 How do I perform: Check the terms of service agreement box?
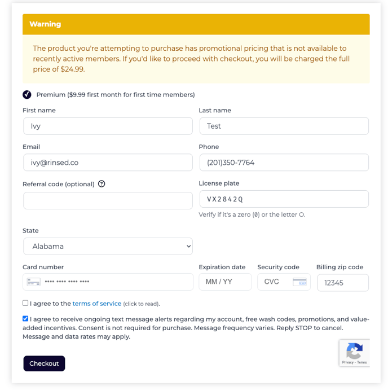tap(25, 303)
